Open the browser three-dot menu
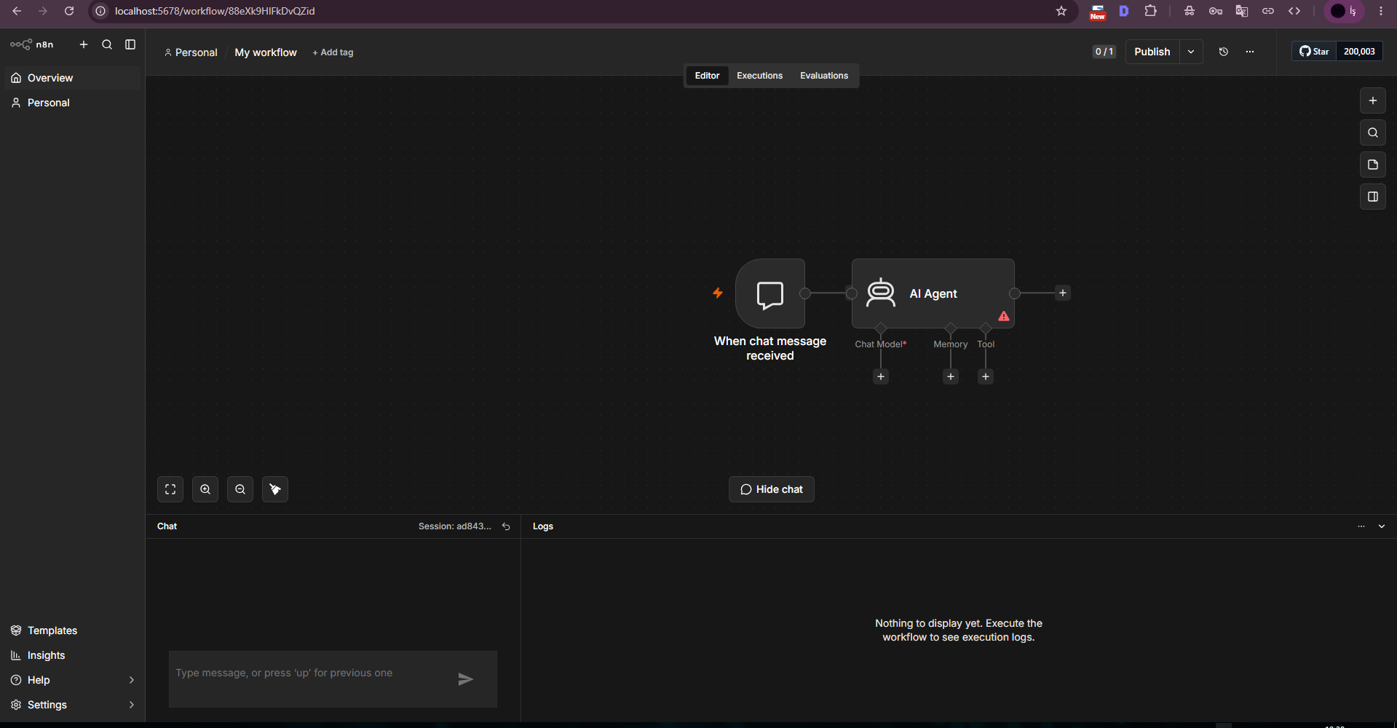This screenshot has width=1397, height=728. pos(1381,11)
